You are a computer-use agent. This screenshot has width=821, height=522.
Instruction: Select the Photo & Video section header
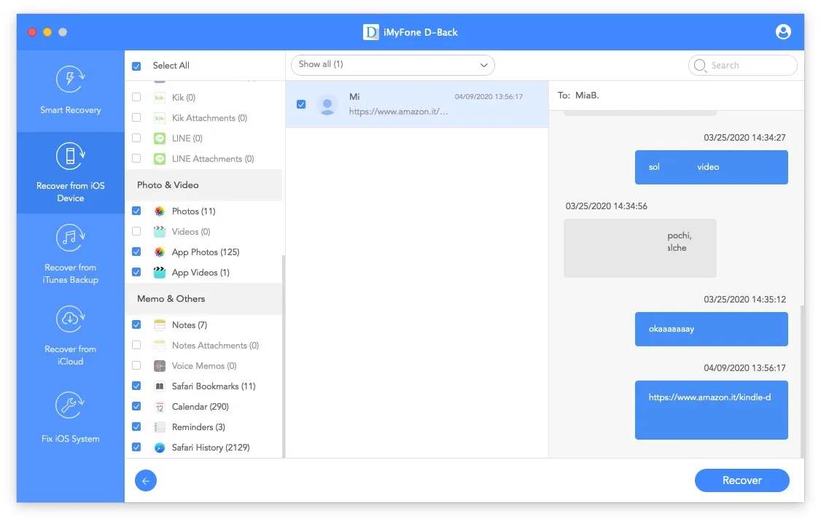(x=169, y=185)
